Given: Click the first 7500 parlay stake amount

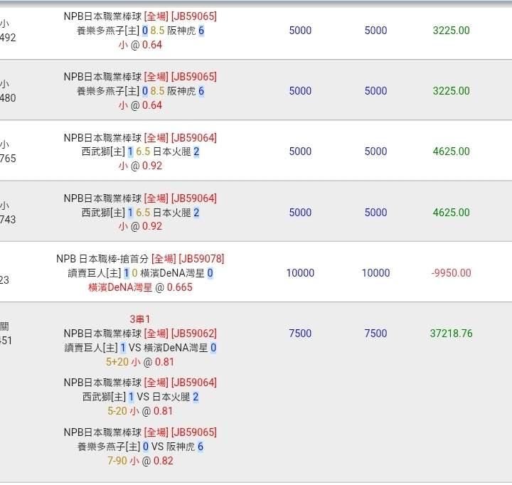Looking at the screenshot, I should [300, 334].
